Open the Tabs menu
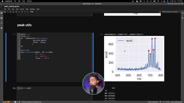 tap(27, 9)
